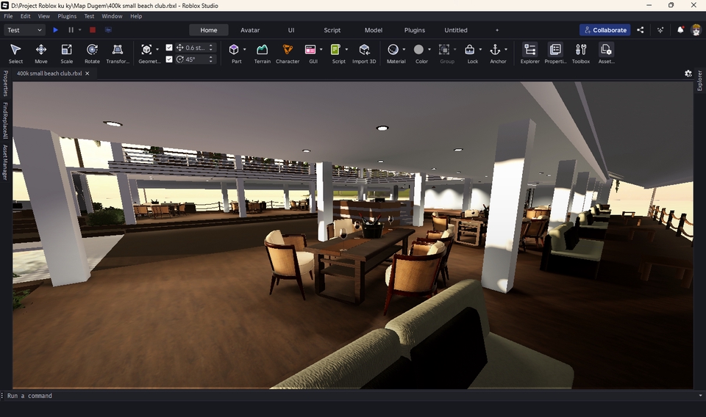706x417 pixels.
Task: Switch to the Avatar tab
Action: 250,30
